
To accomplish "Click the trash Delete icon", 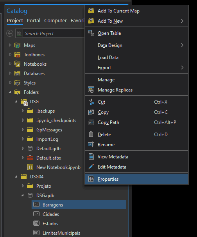I will click(91, 134).
